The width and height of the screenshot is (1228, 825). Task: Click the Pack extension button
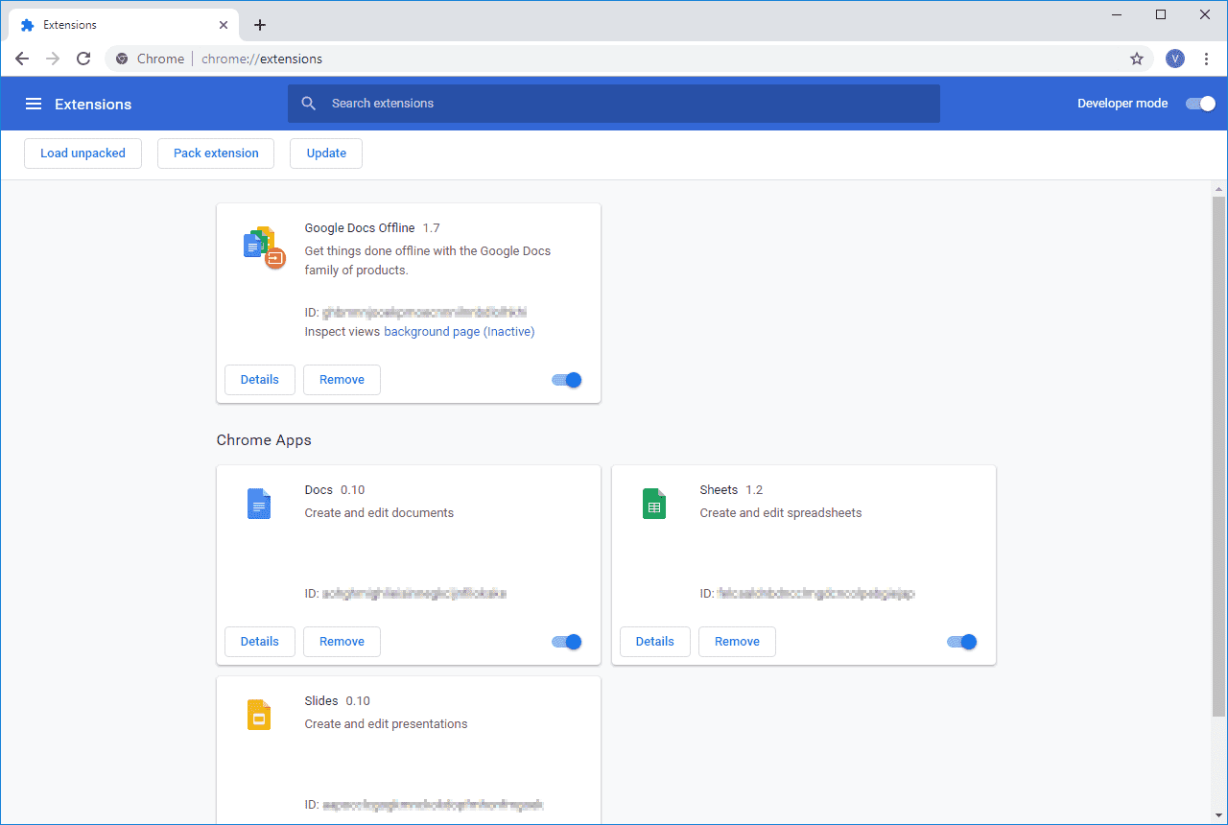coord(216,153)
